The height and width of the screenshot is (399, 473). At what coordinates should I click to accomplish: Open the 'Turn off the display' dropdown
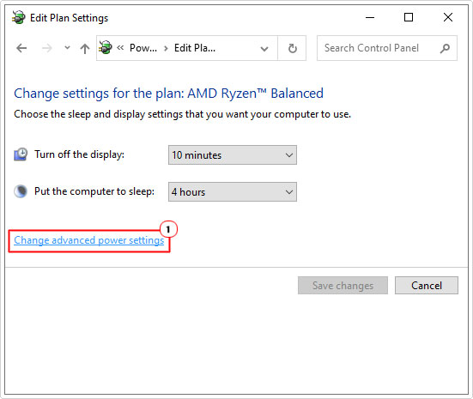(233, 155)
